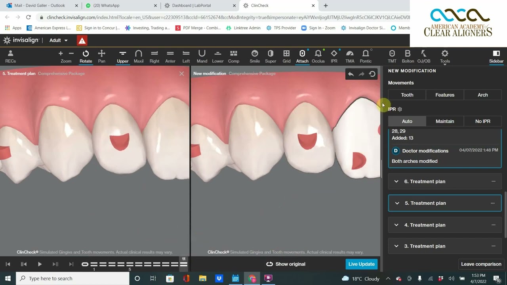507x285 pixels.
Task: Toggle the Sidebar panel
Action: click(496, 56)
